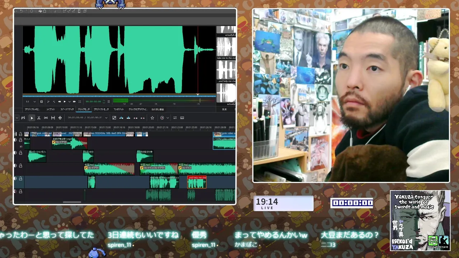The width and height of the screenshot is (459, 258).
Task: Select the razor (scissors) cut tool
Action: pos(39,118)
